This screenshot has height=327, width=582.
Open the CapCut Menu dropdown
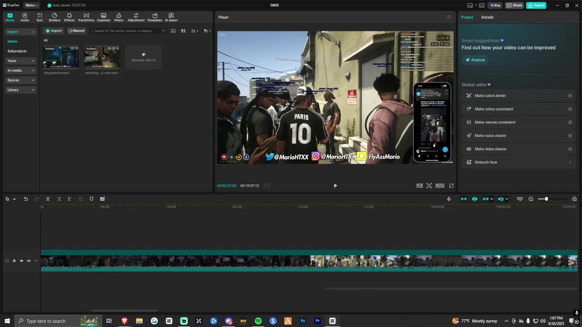coord(31,5)
